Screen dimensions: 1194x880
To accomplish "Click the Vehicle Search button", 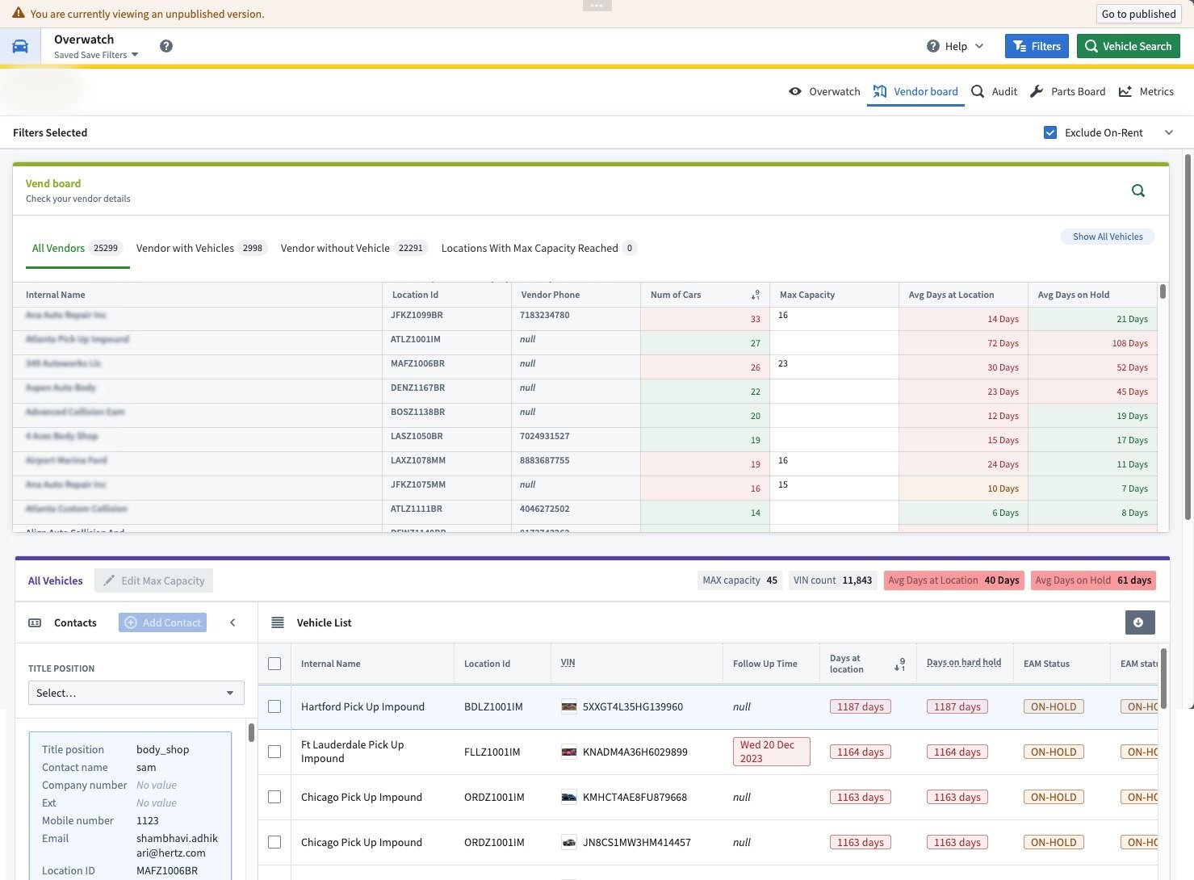I will 1128,46.
